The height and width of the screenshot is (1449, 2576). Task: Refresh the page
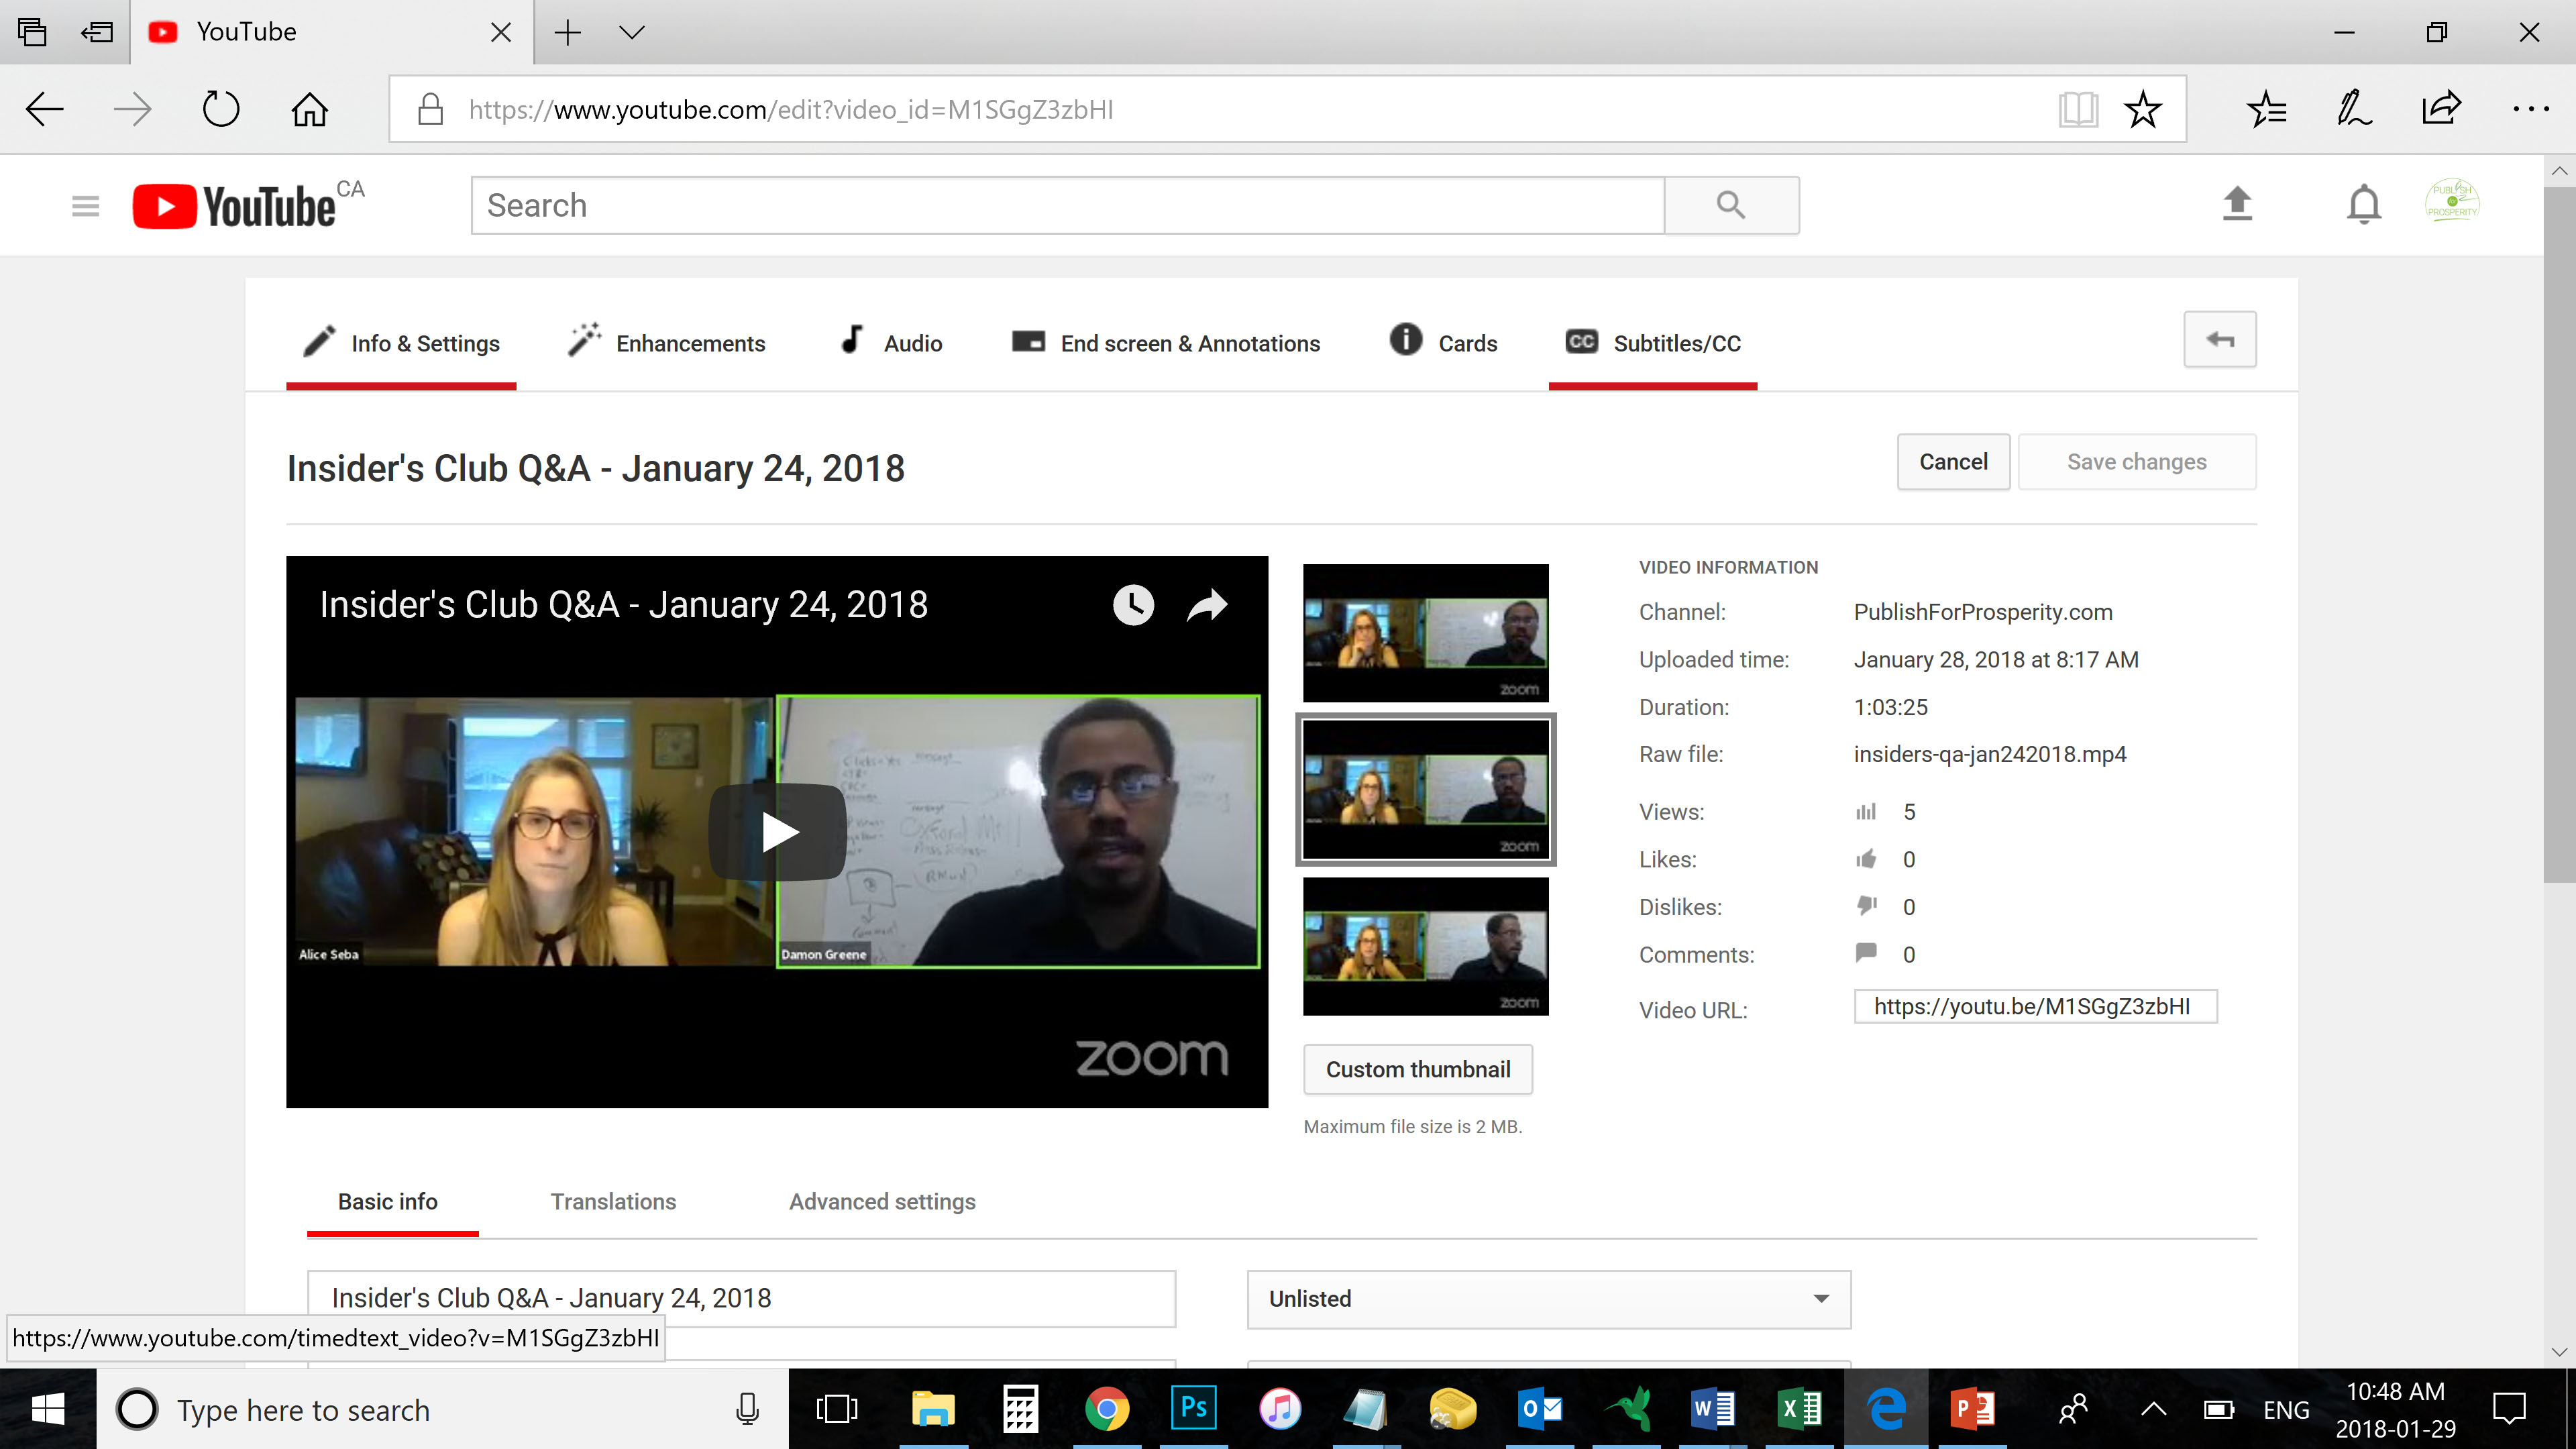[x=220, y=109]
